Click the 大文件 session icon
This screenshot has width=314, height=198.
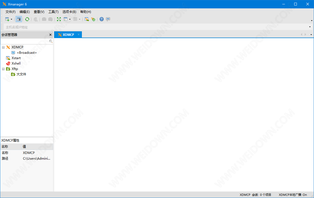click(13, 74)
